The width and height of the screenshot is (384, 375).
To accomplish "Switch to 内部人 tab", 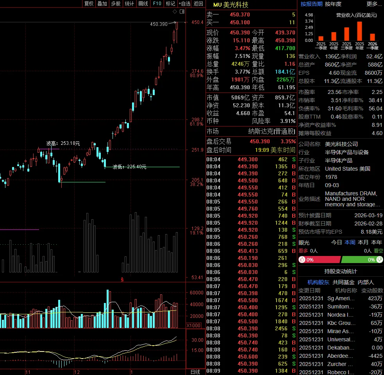I will click(x=366, y=283).
